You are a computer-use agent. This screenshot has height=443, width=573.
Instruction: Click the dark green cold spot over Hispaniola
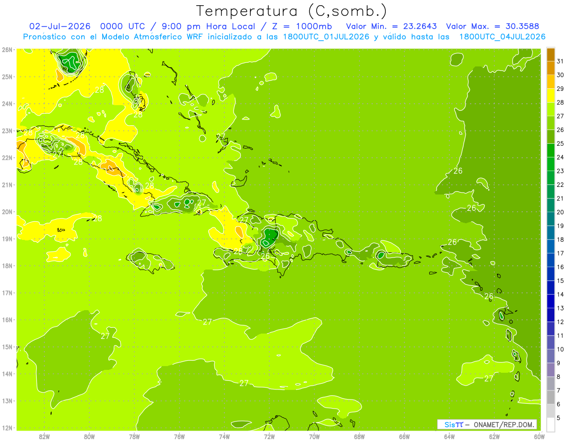(x=270, y=237)
